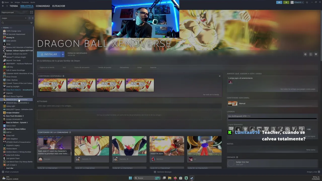Select Left 4 Dead 2 in list
The width and height of the screenshot is (322, 181).
point(11,165)
